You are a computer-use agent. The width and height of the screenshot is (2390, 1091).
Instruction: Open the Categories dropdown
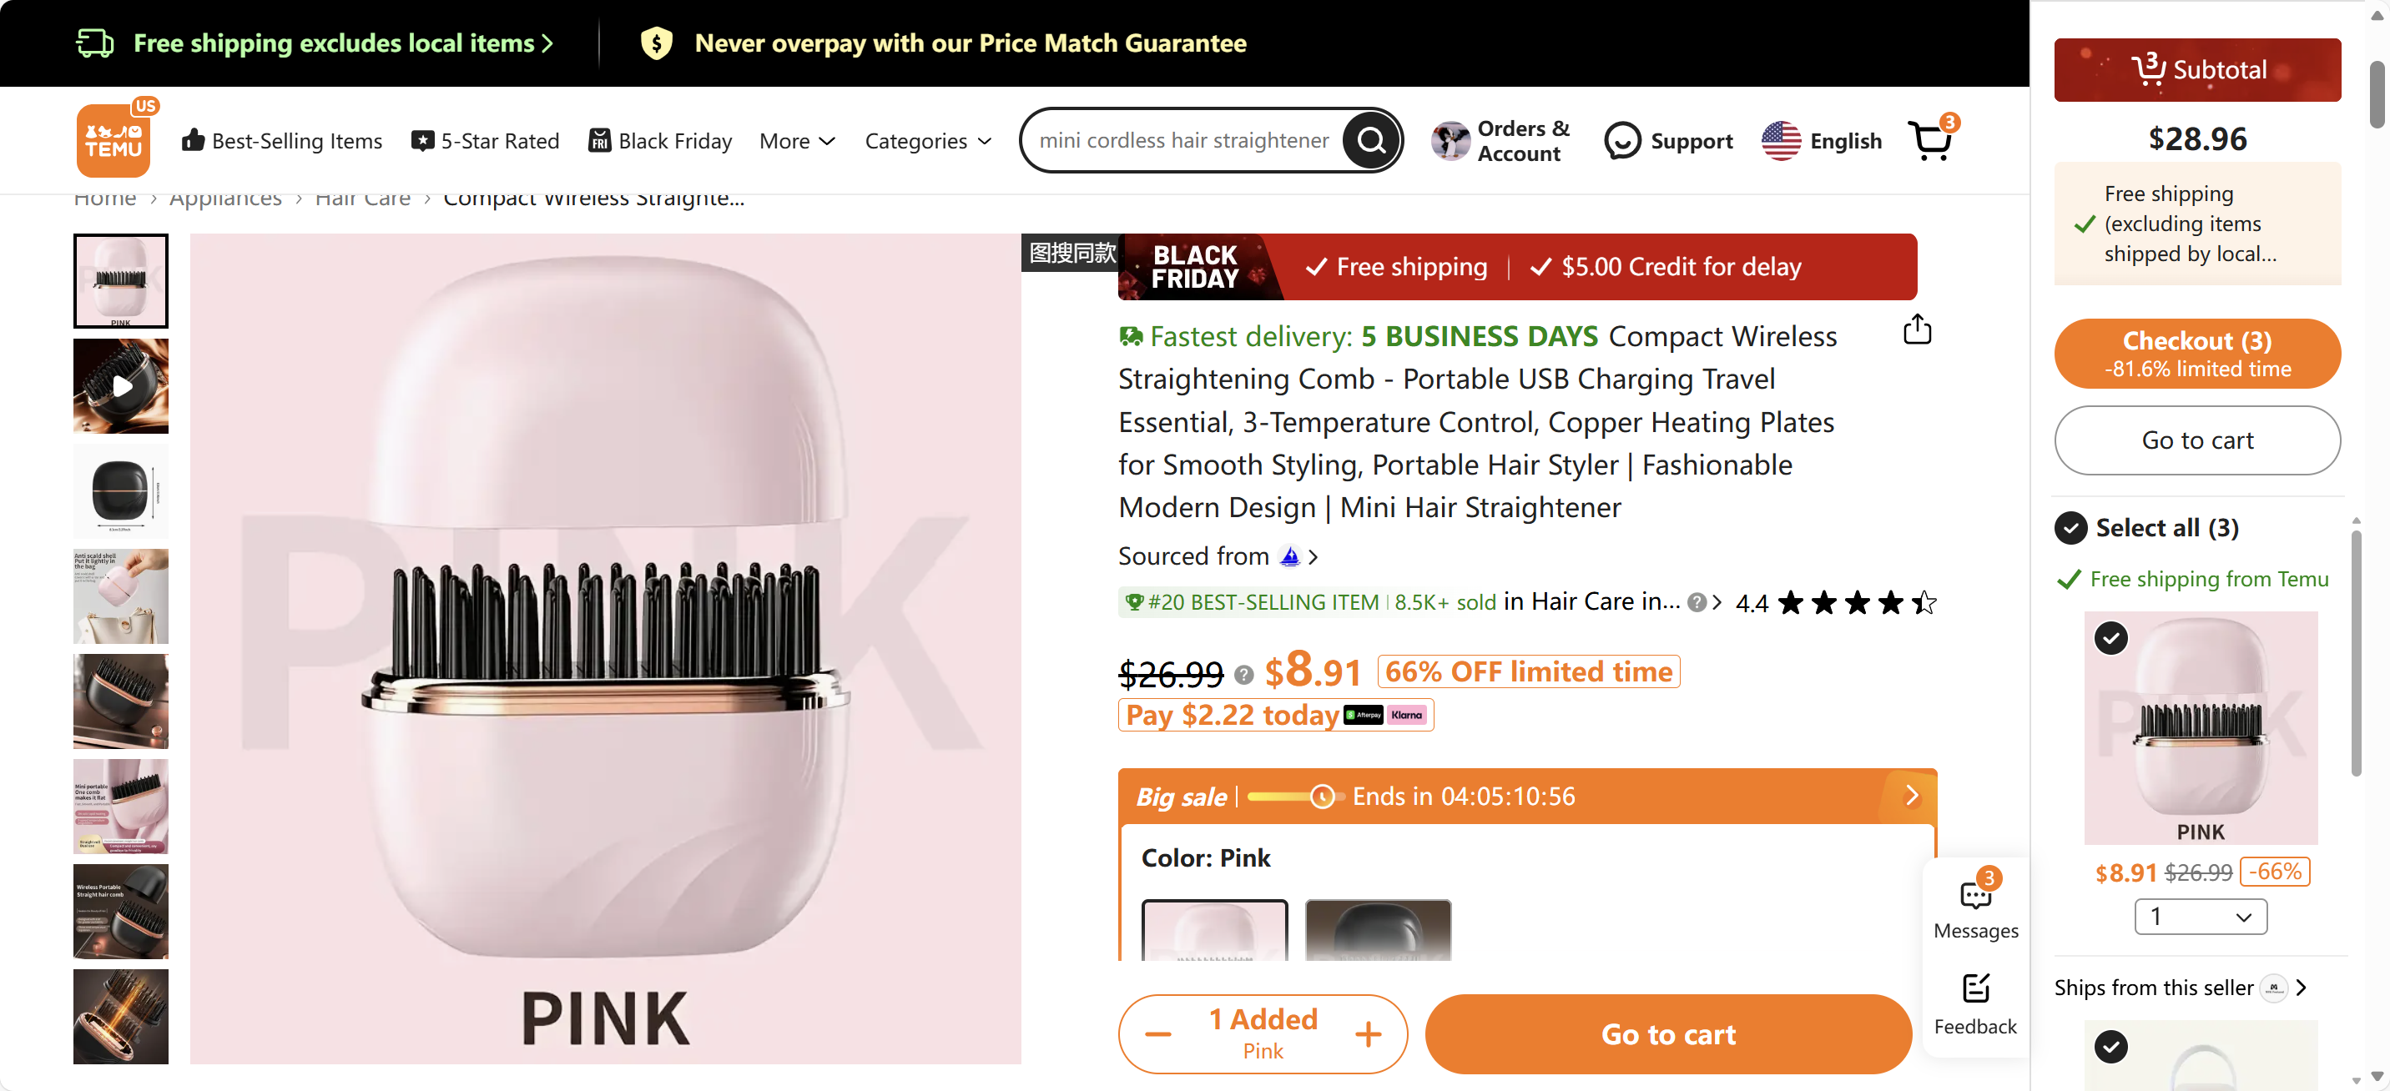click(928, 140)
